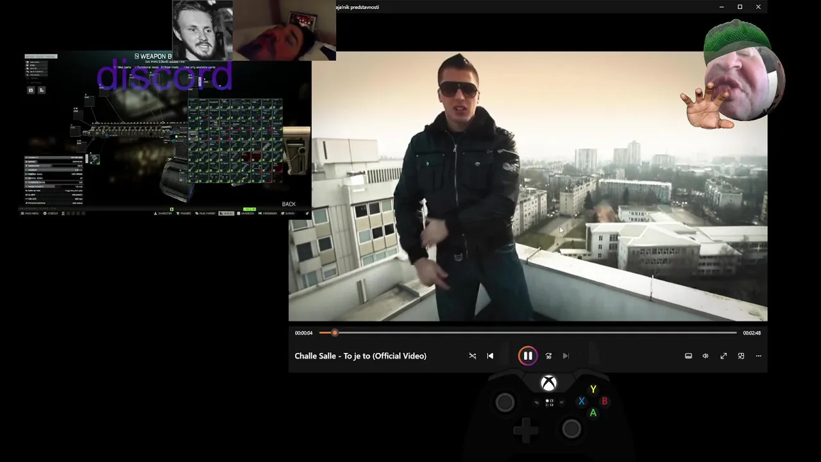
Task: Click the controller's D-pad
Action: [x=526, y=430]
